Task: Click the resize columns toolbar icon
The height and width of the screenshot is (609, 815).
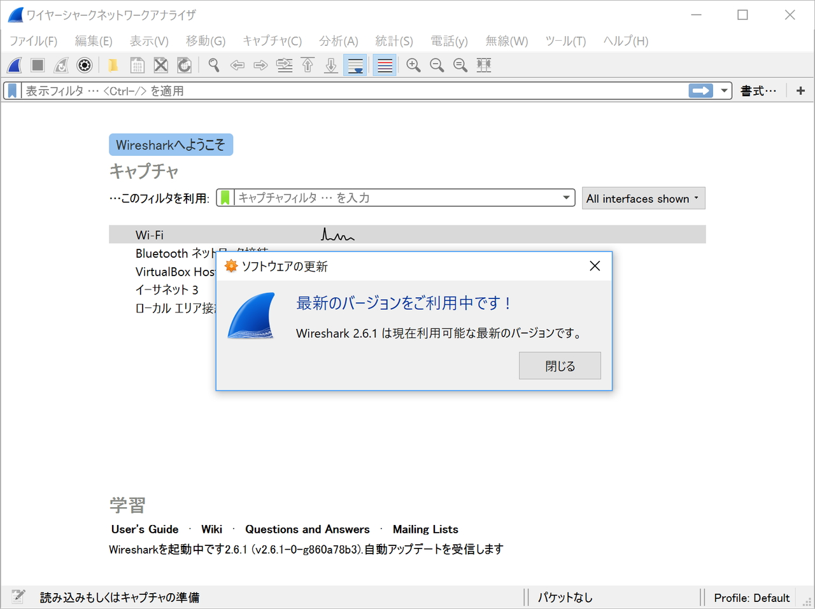Action: click(x=483, y=65)
